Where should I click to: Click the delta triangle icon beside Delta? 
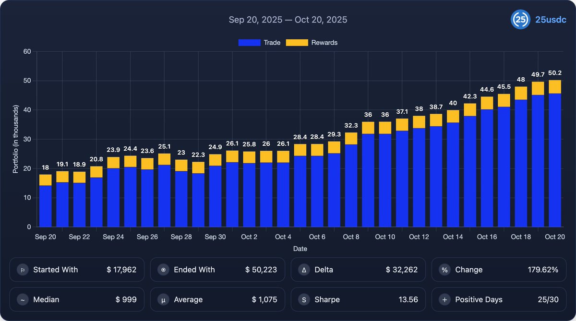[304, 270]
